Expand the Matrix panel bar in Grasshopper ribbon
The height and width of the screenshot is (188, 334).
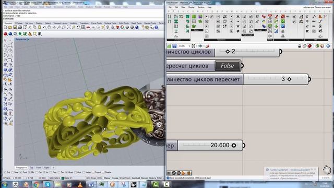click(197, 30)
